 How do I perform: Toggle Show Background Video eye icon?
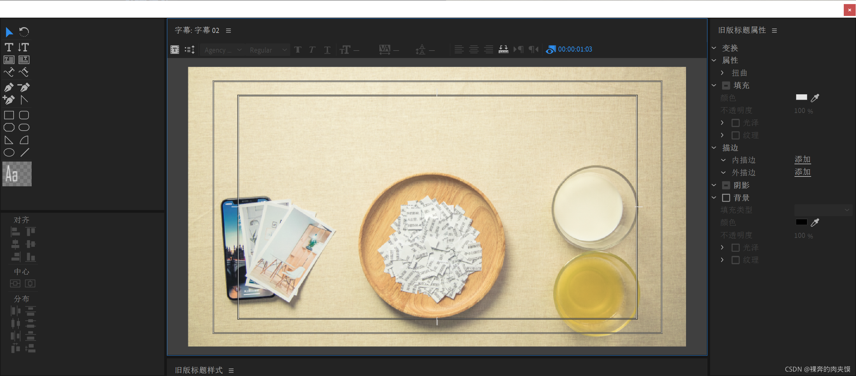tap(550, 50)
